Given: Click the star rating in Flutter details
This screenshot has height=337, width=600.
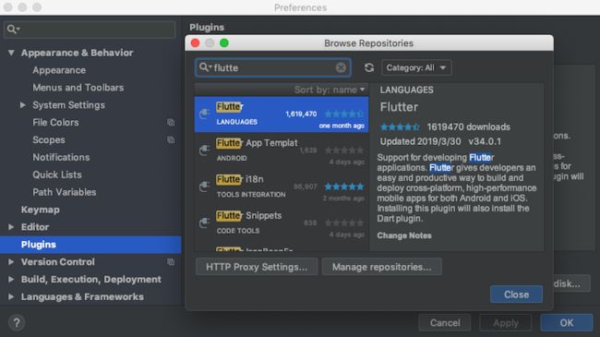Looking at the screenshot, I should (400, 126).
